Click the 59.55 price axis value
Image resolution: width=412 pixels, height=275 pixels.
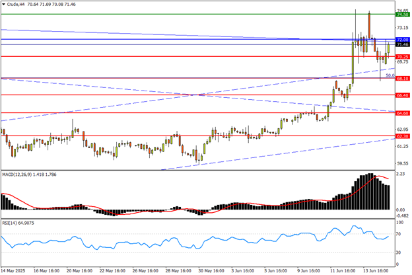tap(403, 163)
